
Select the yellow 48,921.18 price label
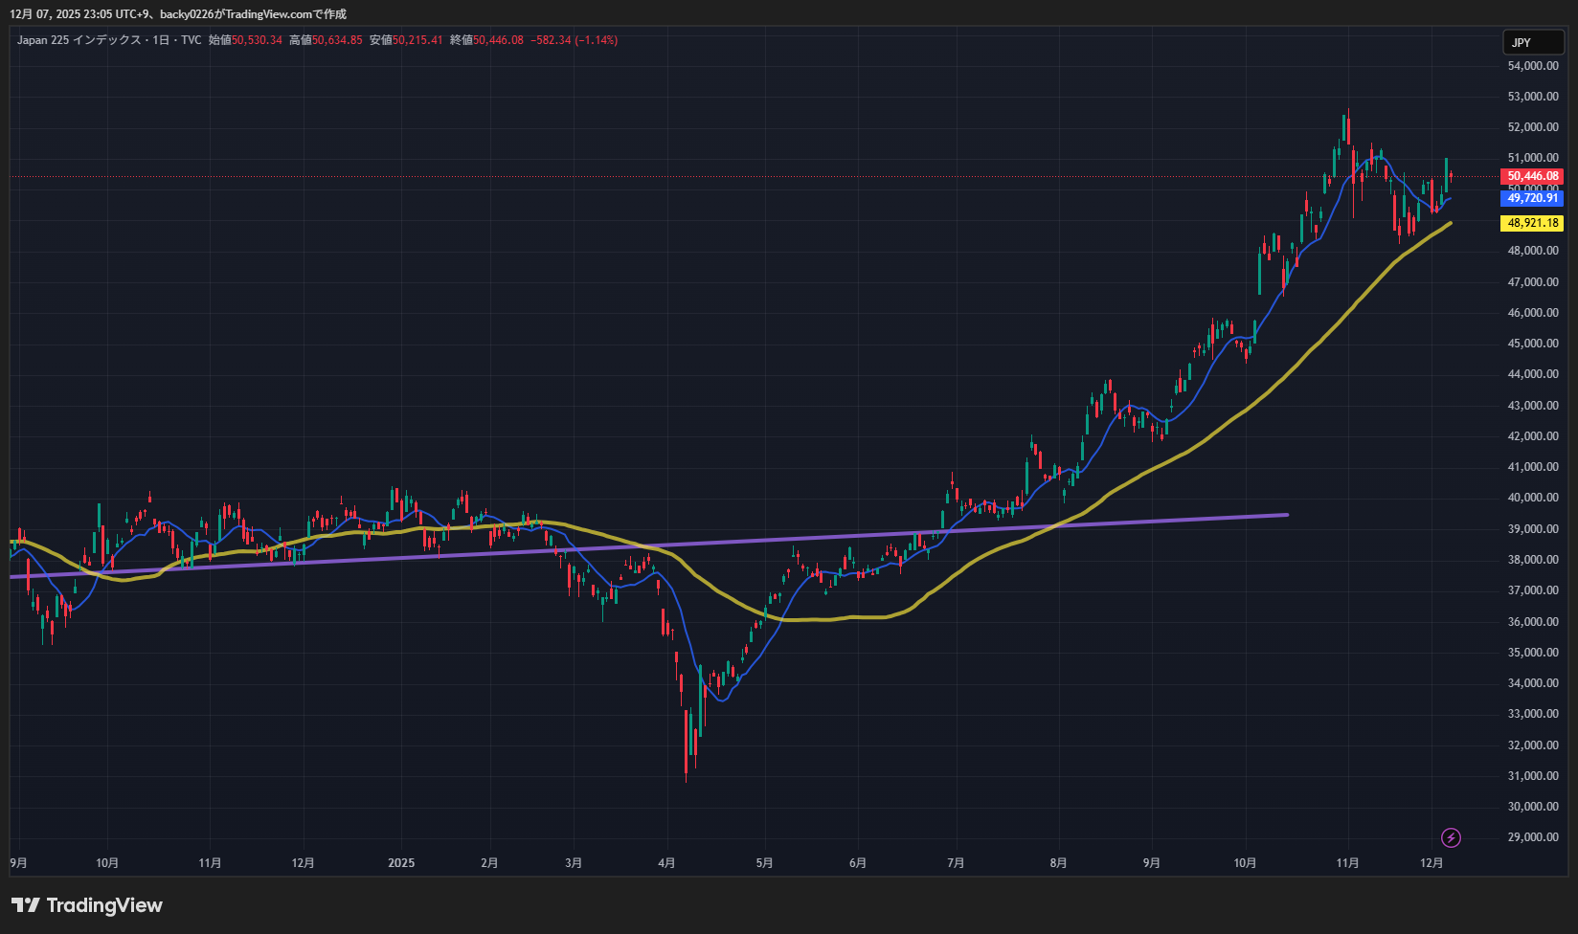click(x=1532, y=223)
